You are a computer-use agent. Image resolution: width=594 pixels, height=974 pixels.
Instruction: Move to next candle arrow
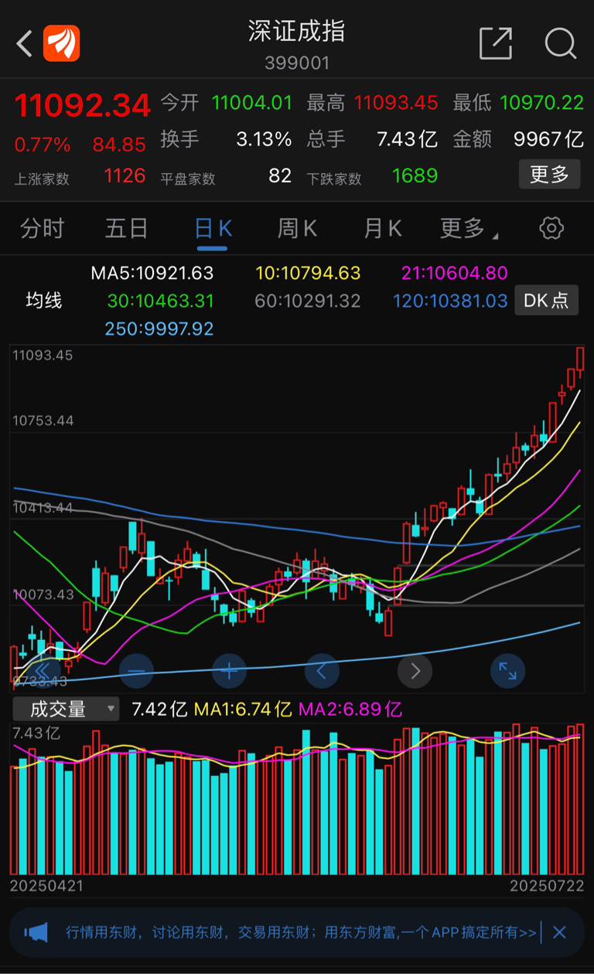[x=415, y=671]
